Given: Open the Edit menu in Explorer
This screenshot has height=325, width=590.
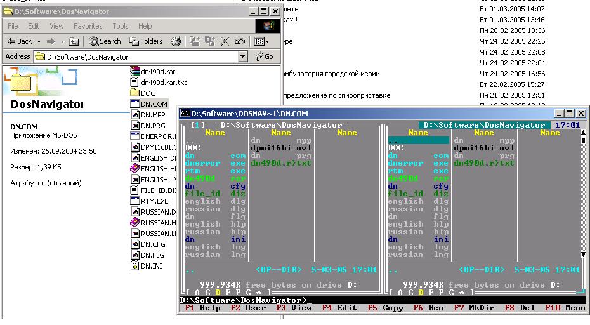Looking at the screenshot, I should [34, 26].
